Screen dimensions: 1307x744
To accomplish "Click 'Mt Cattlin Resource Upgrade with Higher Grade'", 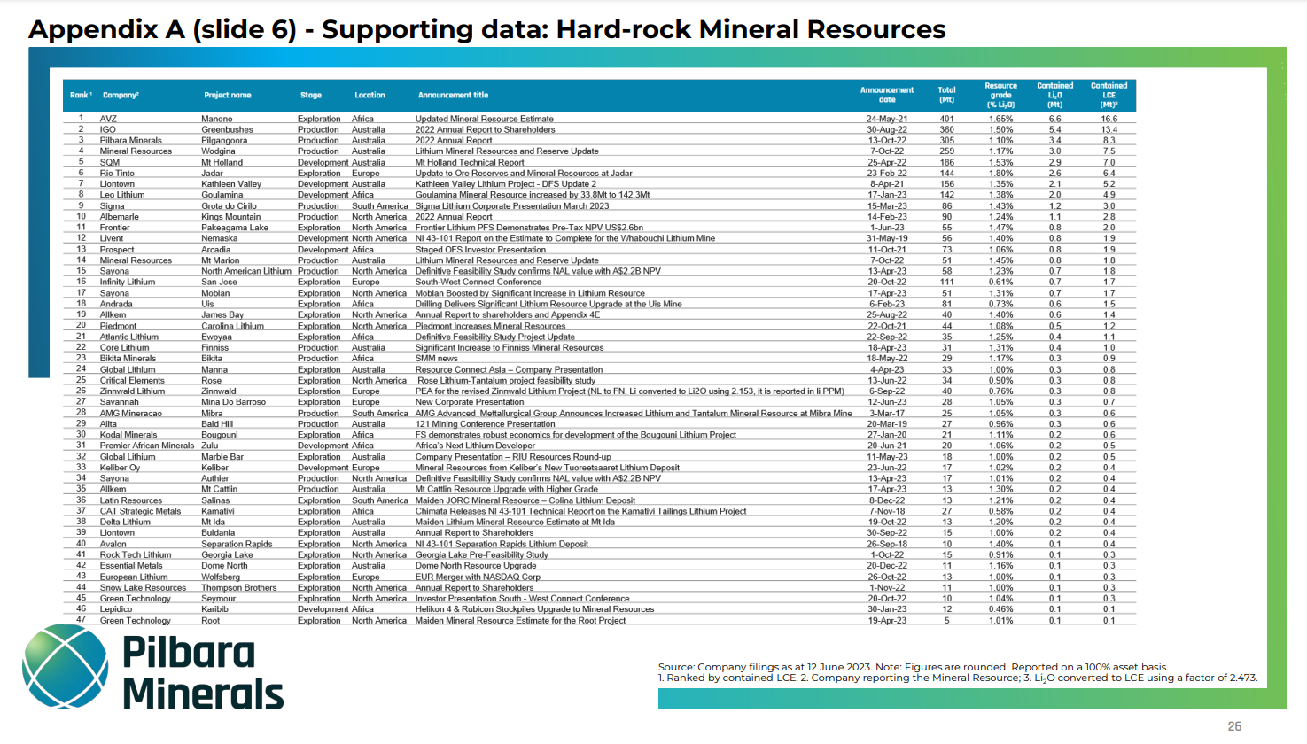I will [507, 489].
